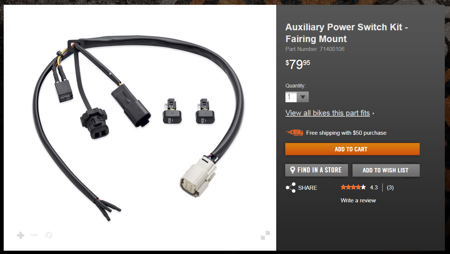Zoom in using the plus icon
Viewport: 450px width, 254px height.
coord(20,235)
